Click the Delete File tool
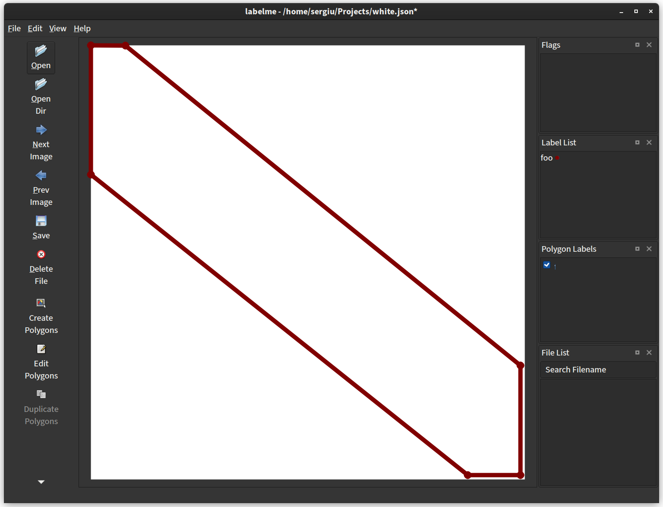This screenshot has height=507, width=663. [40, 266]
